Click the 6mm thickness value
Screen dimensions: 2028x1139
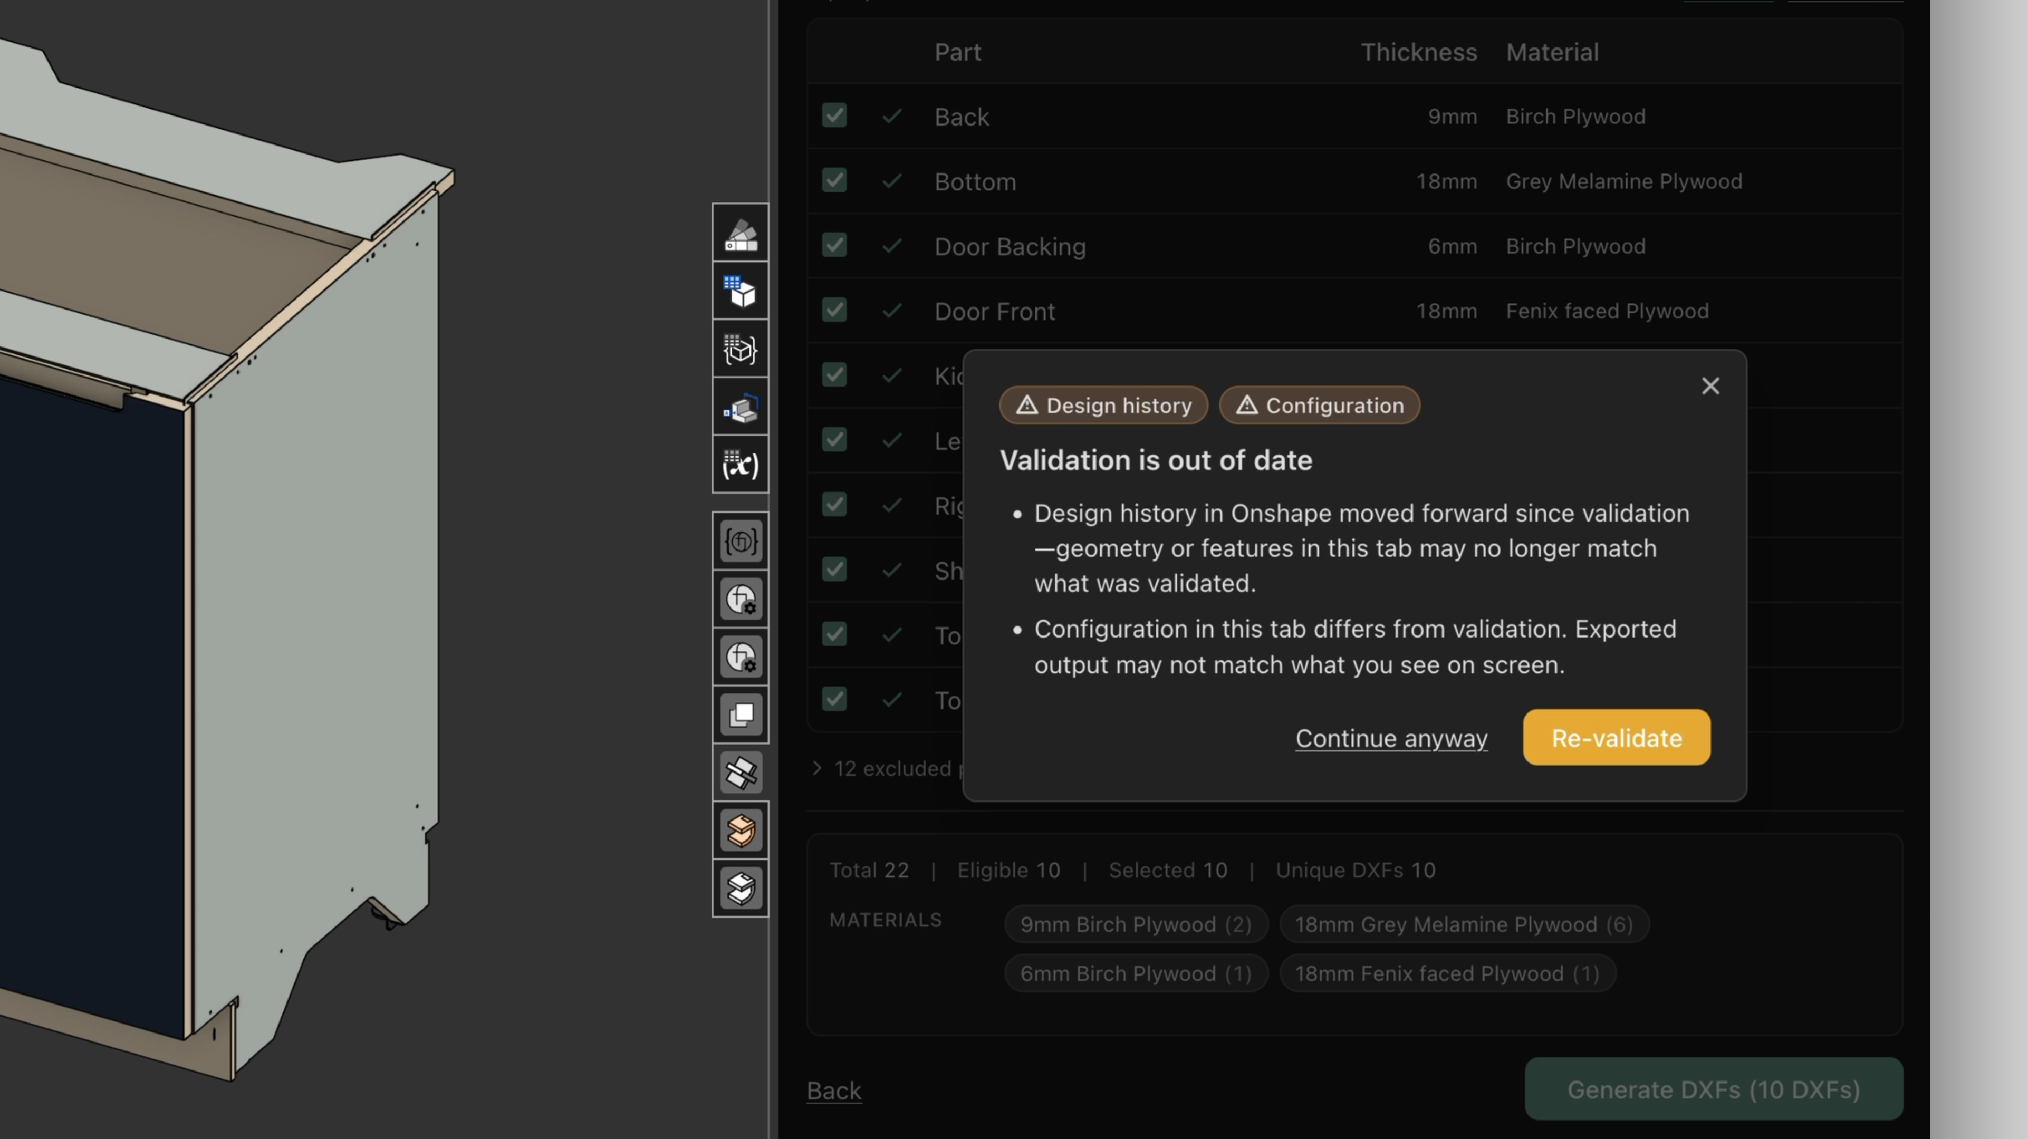[1452, 246]
